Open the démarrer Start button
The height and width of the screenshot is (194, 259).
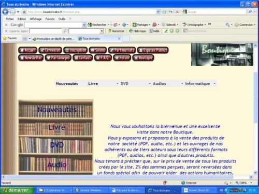point(17,190)
